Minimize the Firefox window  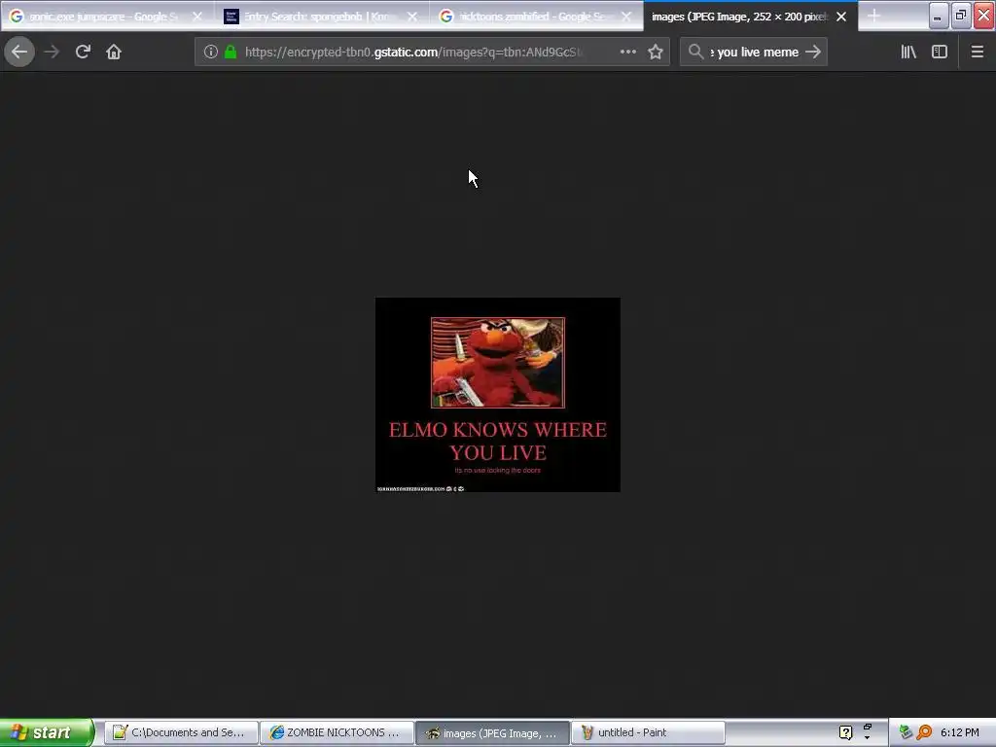point(939,16)
